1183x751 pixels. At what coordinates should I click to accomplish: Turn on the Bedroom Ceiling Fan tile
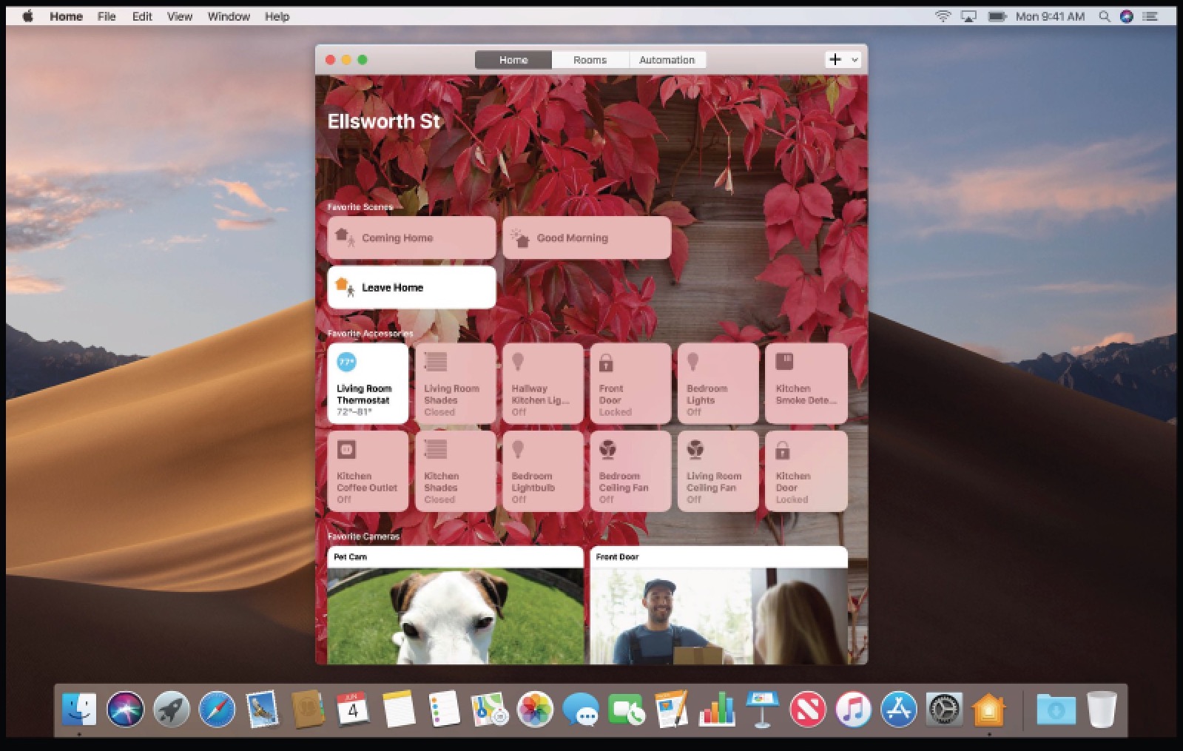pos(630,471)
